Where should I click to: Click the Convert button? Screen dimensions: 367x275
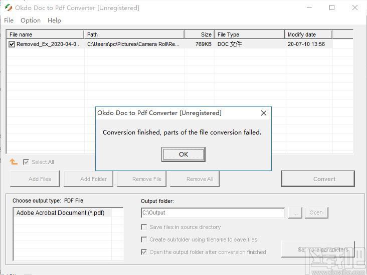coord(318,179)
